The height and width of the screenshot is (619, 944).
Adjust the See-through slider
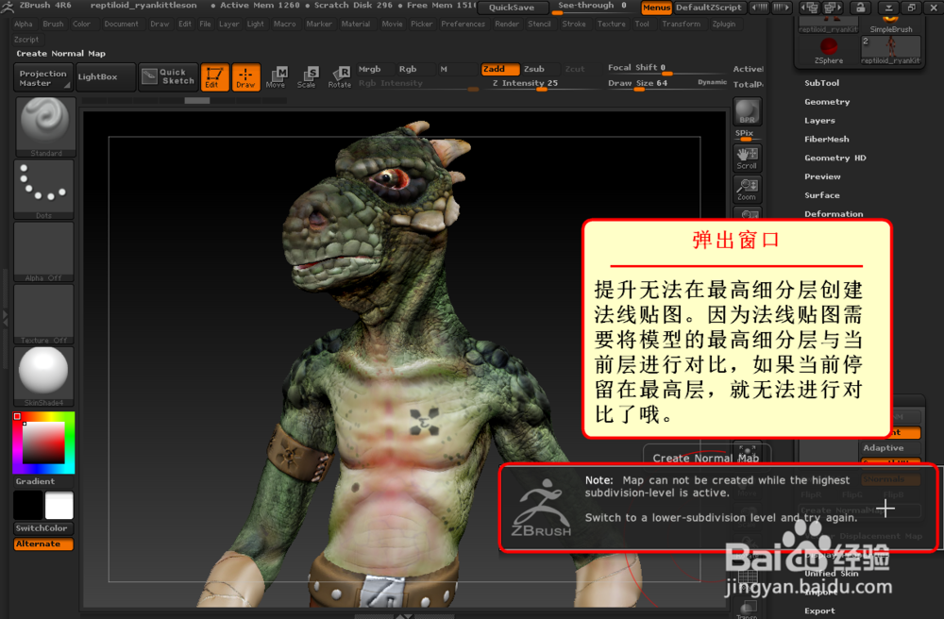coord(594,7)
